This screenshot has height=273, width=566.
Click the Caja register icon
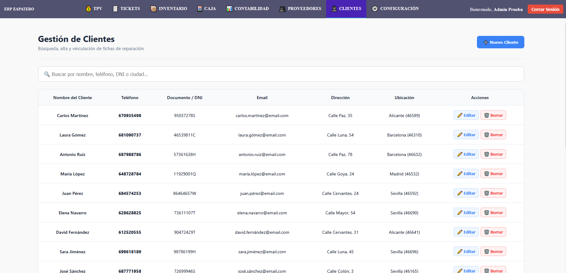click(x=200, y=9)
